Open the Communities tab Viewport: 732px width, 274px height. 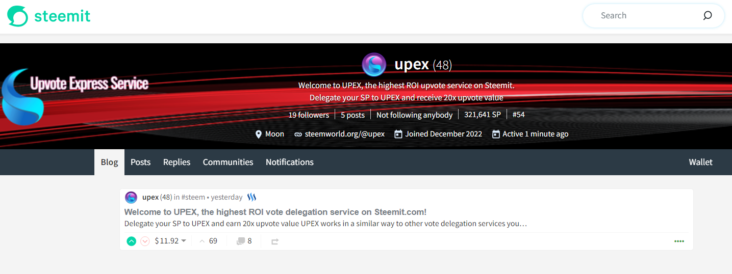point(228,162)
